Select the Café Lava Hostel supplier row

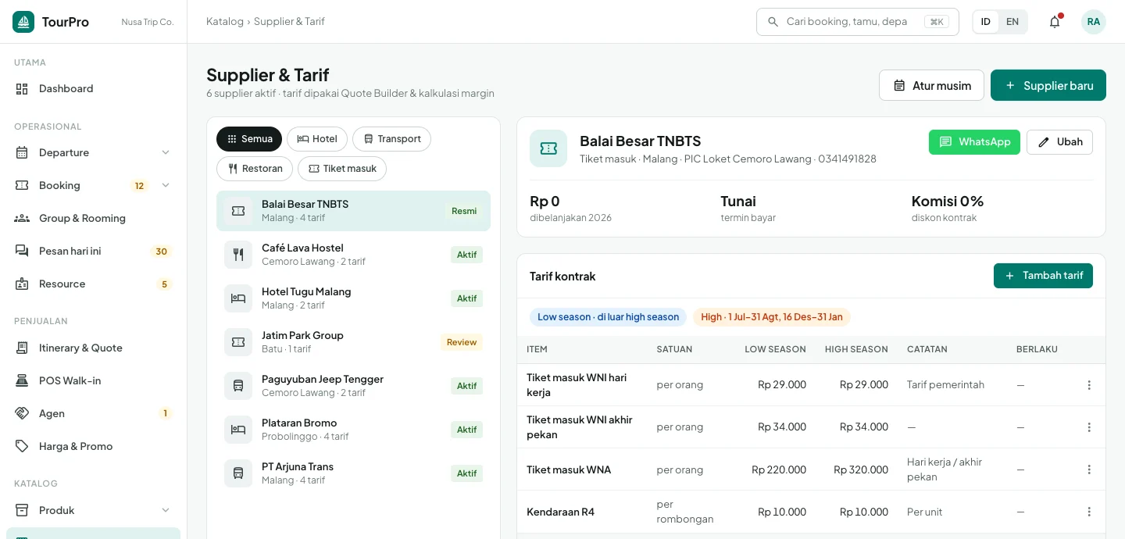click(x=353, y=255)
